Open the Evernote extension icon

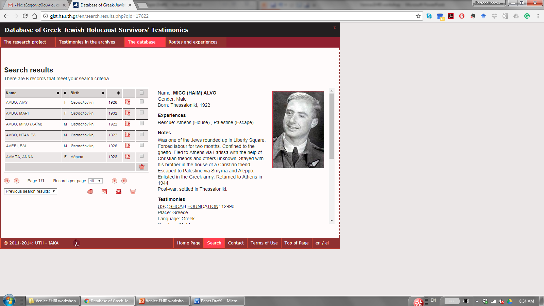point(473,16)
